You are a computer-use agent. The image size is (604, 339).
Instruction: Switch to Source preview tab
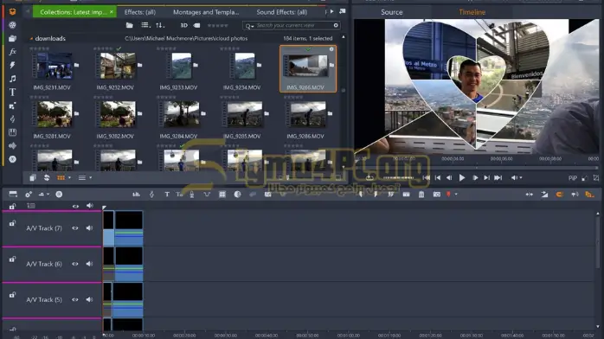(392, 12)
